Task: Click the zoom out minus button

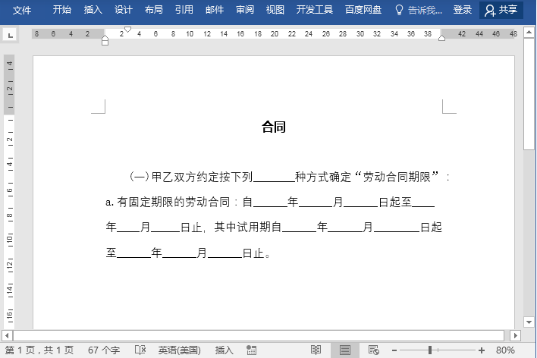Action: [x=394, y=350]
